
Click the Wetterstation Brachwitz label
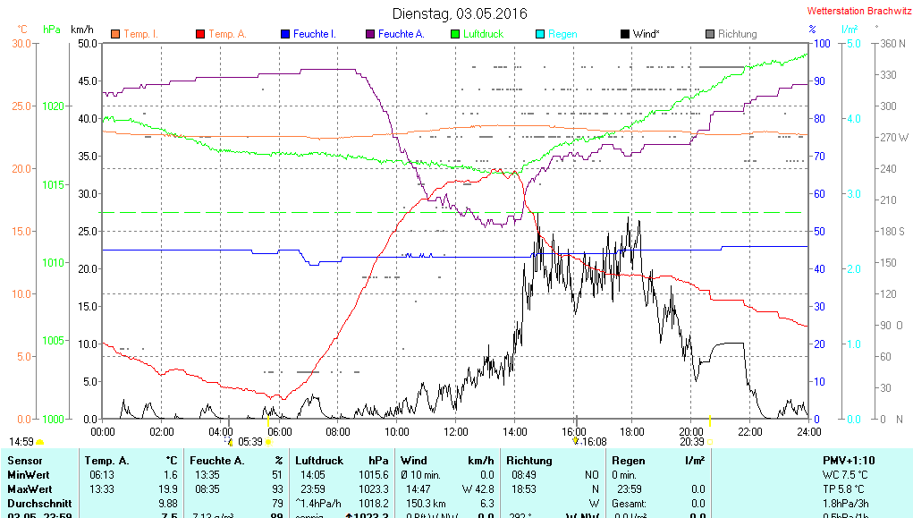point(858,12)
